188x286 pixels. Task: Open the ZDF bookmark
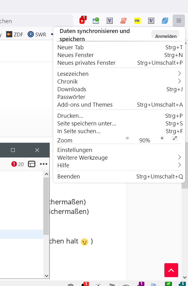click(x=15, y=35)
